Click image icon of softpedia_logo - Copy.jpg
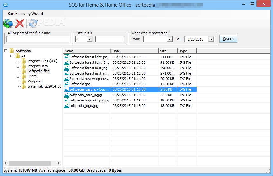The height and width of the screenshot is (176, 273). point(66,100)
